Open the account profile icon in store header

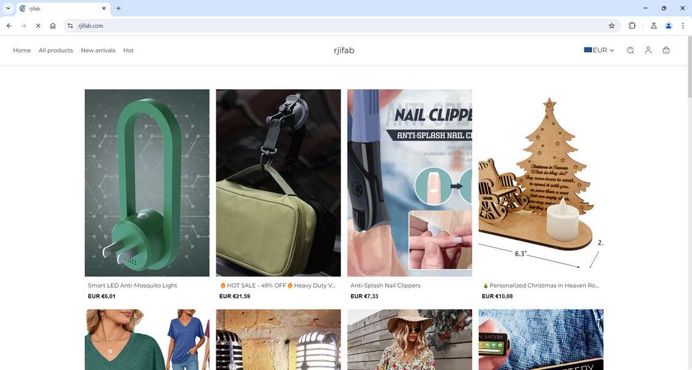[648, 50]
